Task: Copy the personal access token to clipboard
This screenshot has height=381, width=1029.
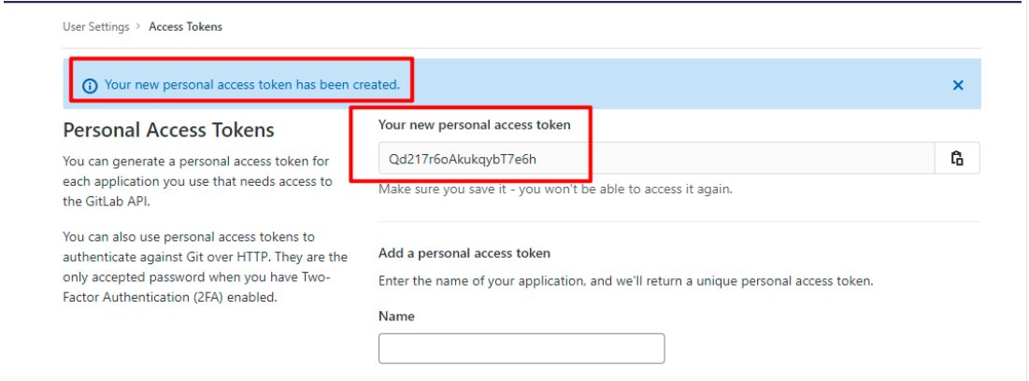Action: pos(957,159)
